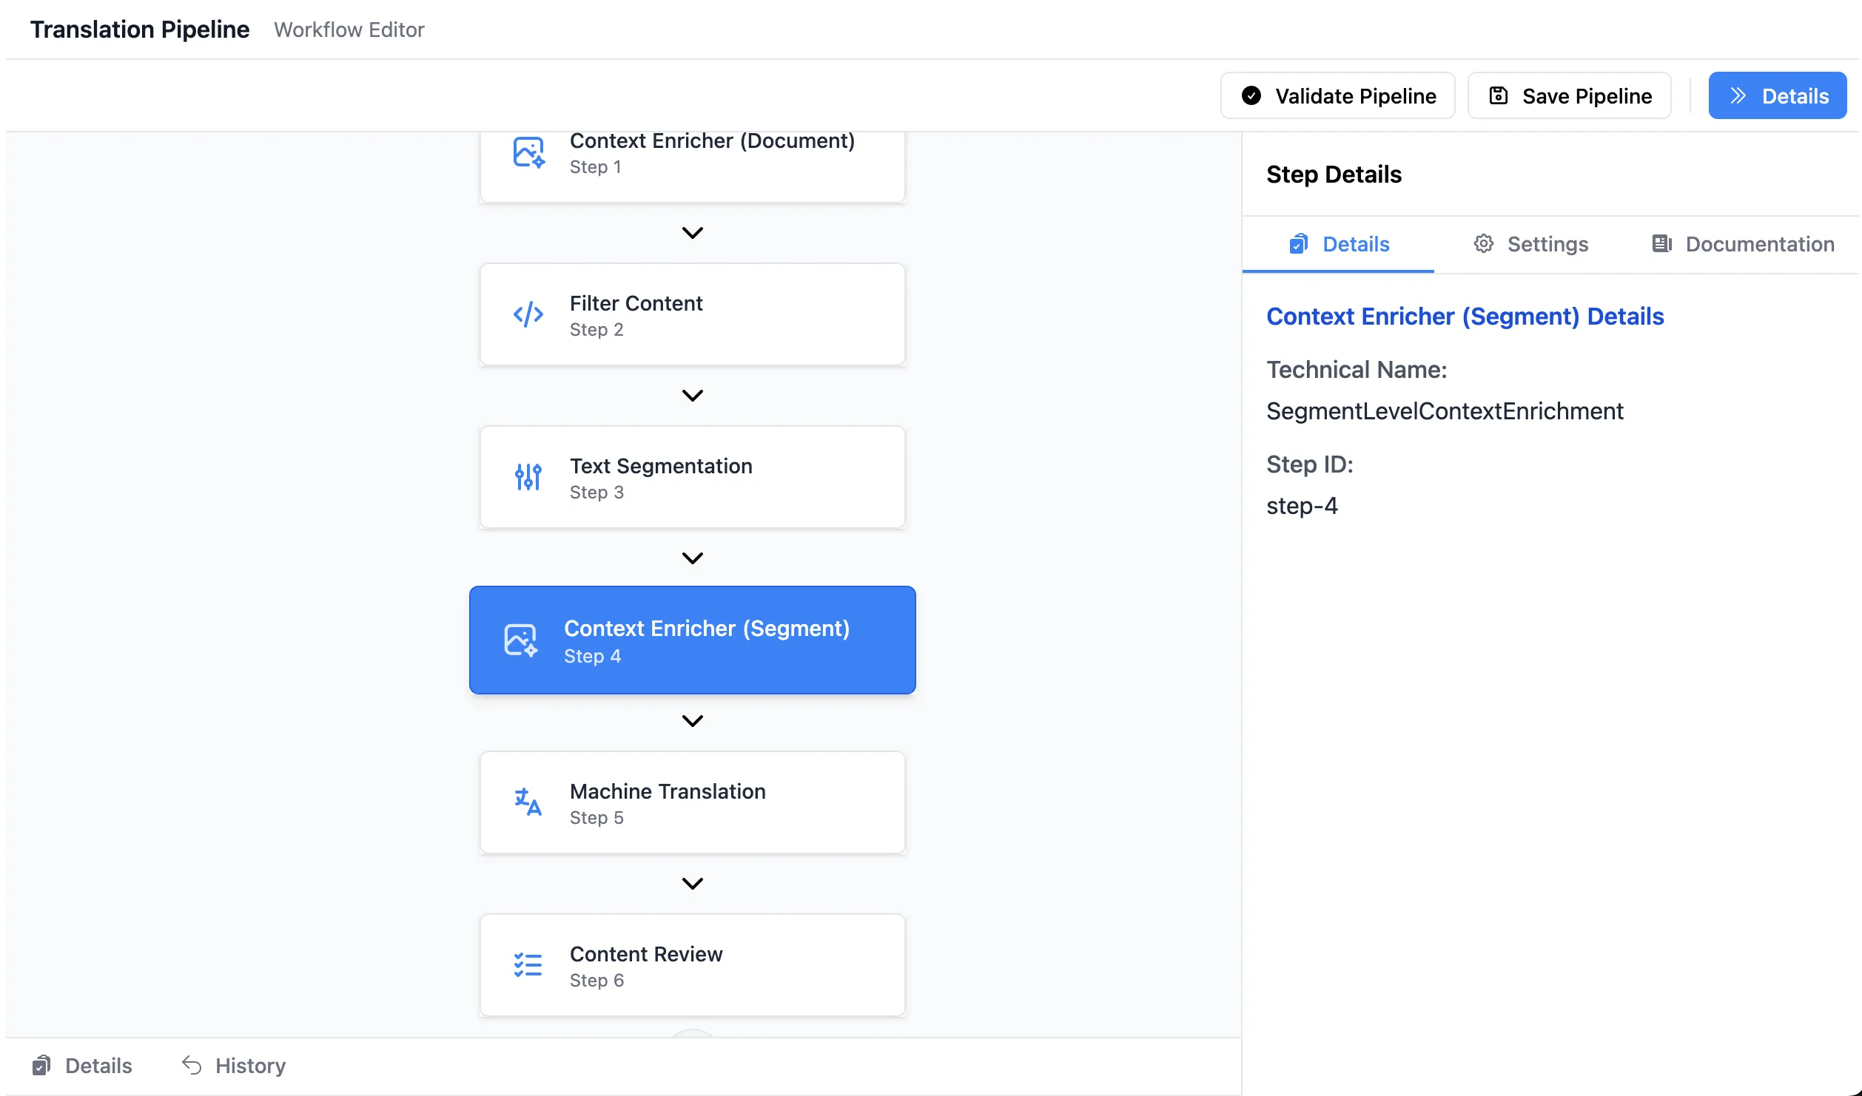This screenshot has height=1096, width=1862.
Task: Click the Documentation page icon
Action: coord(1662,244)
